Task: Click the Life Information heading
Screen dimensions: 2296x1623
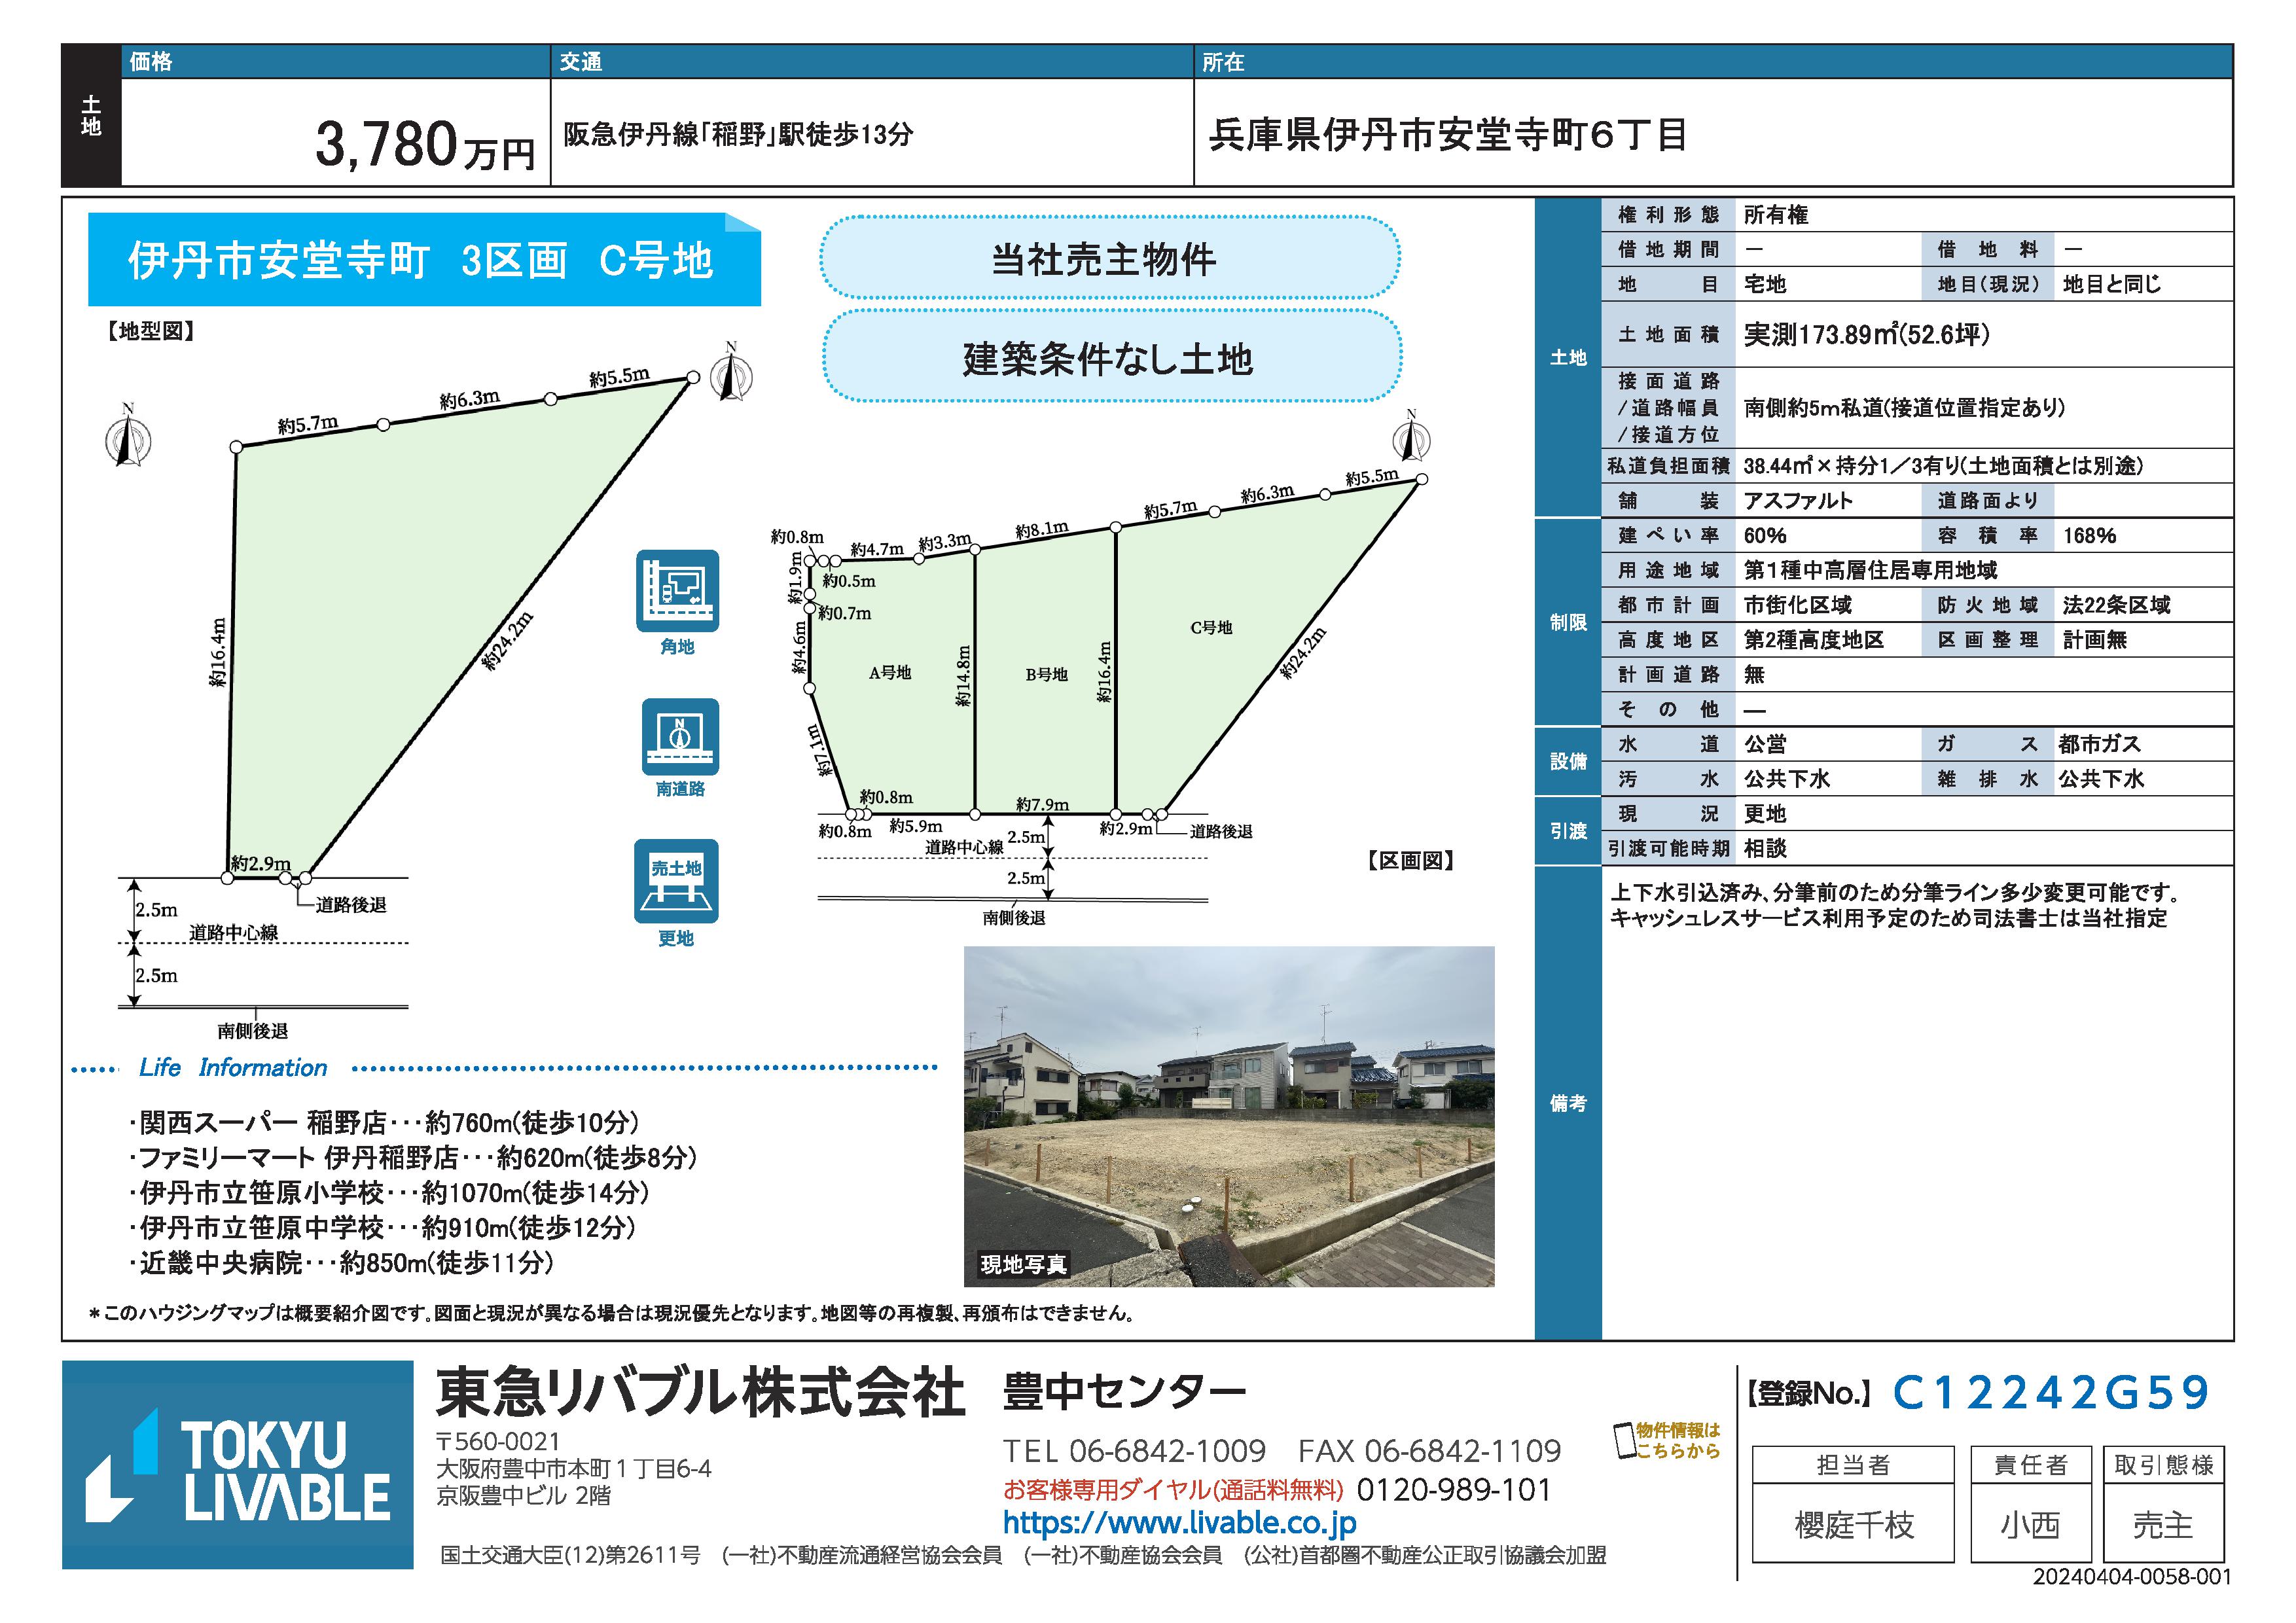Action: 233,1068
